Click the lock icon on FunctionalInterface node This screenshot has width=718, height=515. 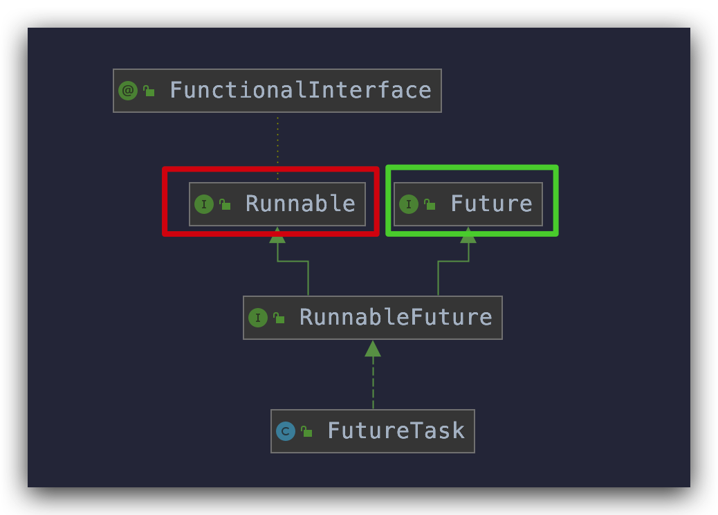tap(149, 91)
